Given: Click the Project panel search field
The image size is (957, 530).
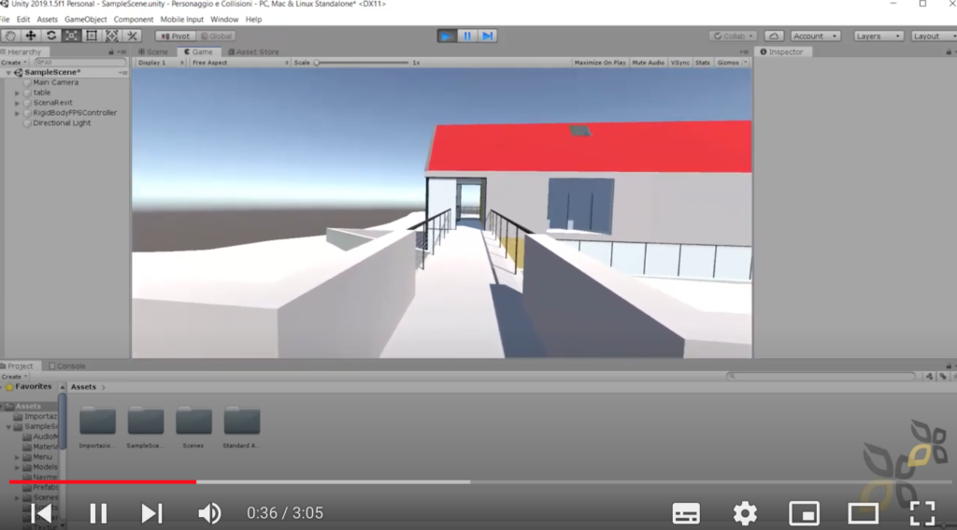Looking at the screenshot, I should coord(821,376).
